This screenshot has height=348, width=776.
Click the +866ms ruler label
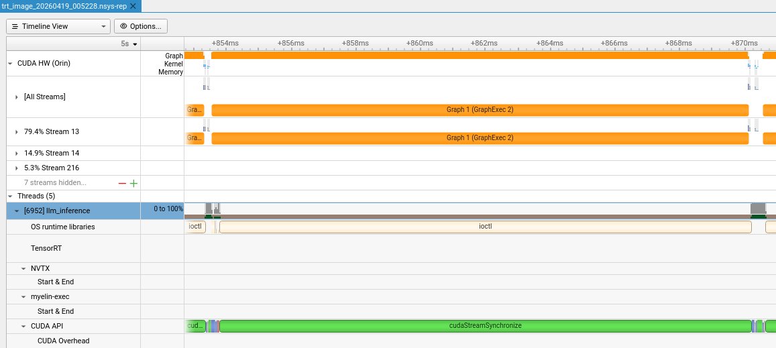[x=614, y=43]
